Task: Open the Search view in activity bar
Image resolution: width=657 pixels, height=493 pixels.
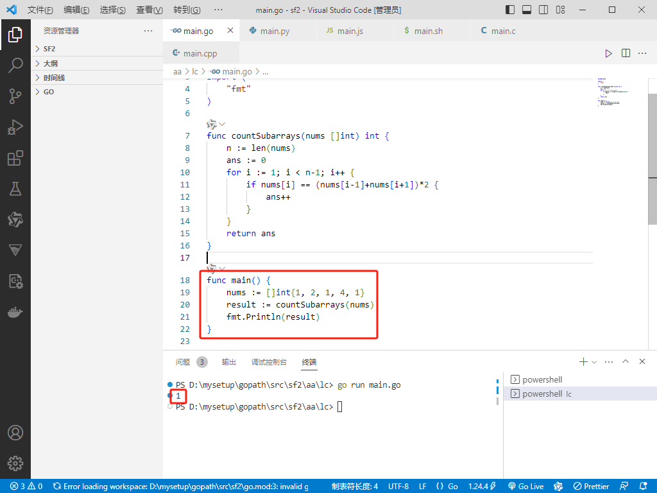Action: 15,65
